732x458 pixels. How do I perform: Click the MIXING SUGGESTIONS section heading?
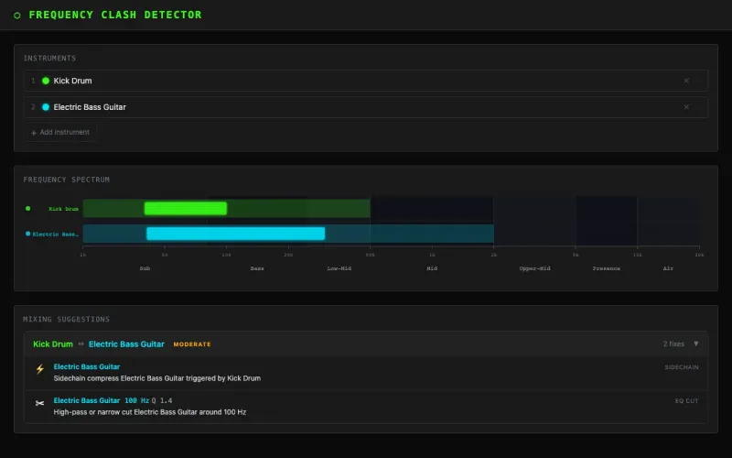66,320
